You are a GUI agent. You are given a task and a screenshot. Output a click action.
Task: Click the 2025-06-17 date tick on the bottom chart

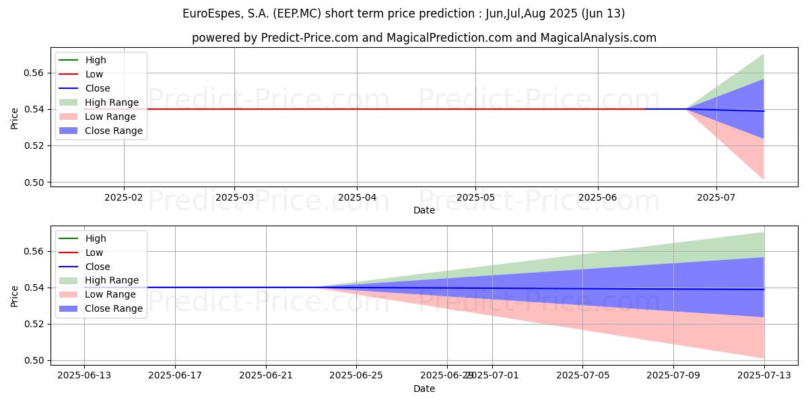[175, 375]
